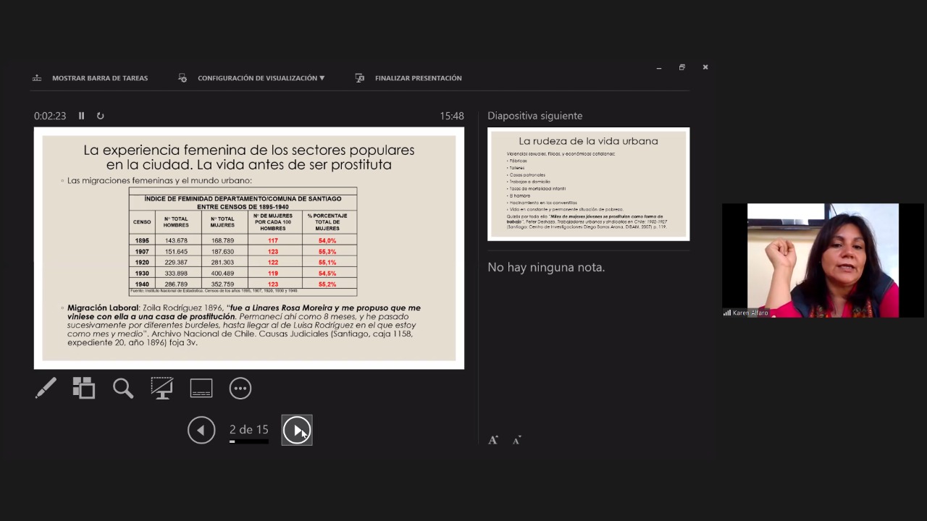Advance to the next slide
This screenshot has width=927, height=521.
297,431
